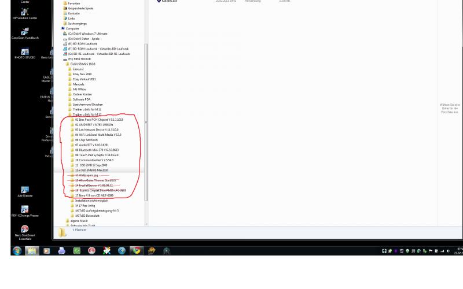Open Nero StartSmart Essentials desktop icon
This screenshot has width=463, height=289.
pos(25,233)
